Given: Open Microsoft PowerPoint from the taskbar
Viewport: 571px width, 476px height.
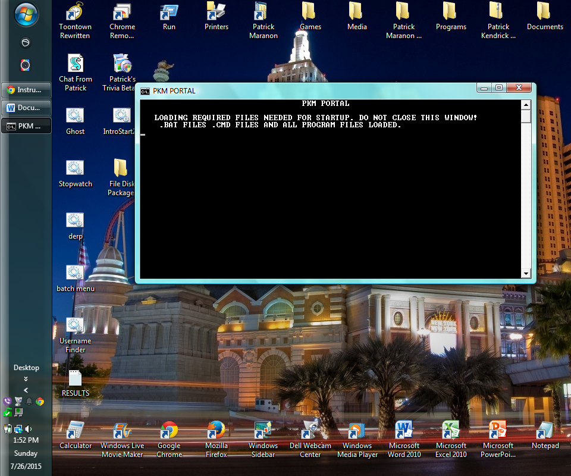Looking at the screenshot, I should (498, 430).
